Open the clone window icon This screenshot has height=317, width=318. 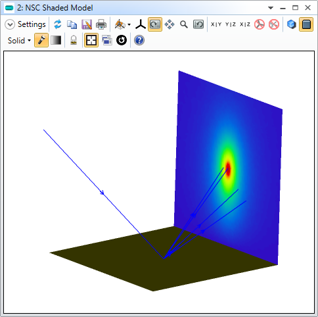pos(107,40)
